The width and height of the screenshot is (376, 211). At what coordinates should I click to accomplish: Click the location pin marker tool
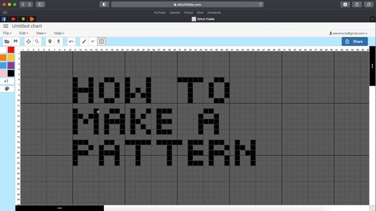click(50, 42)
